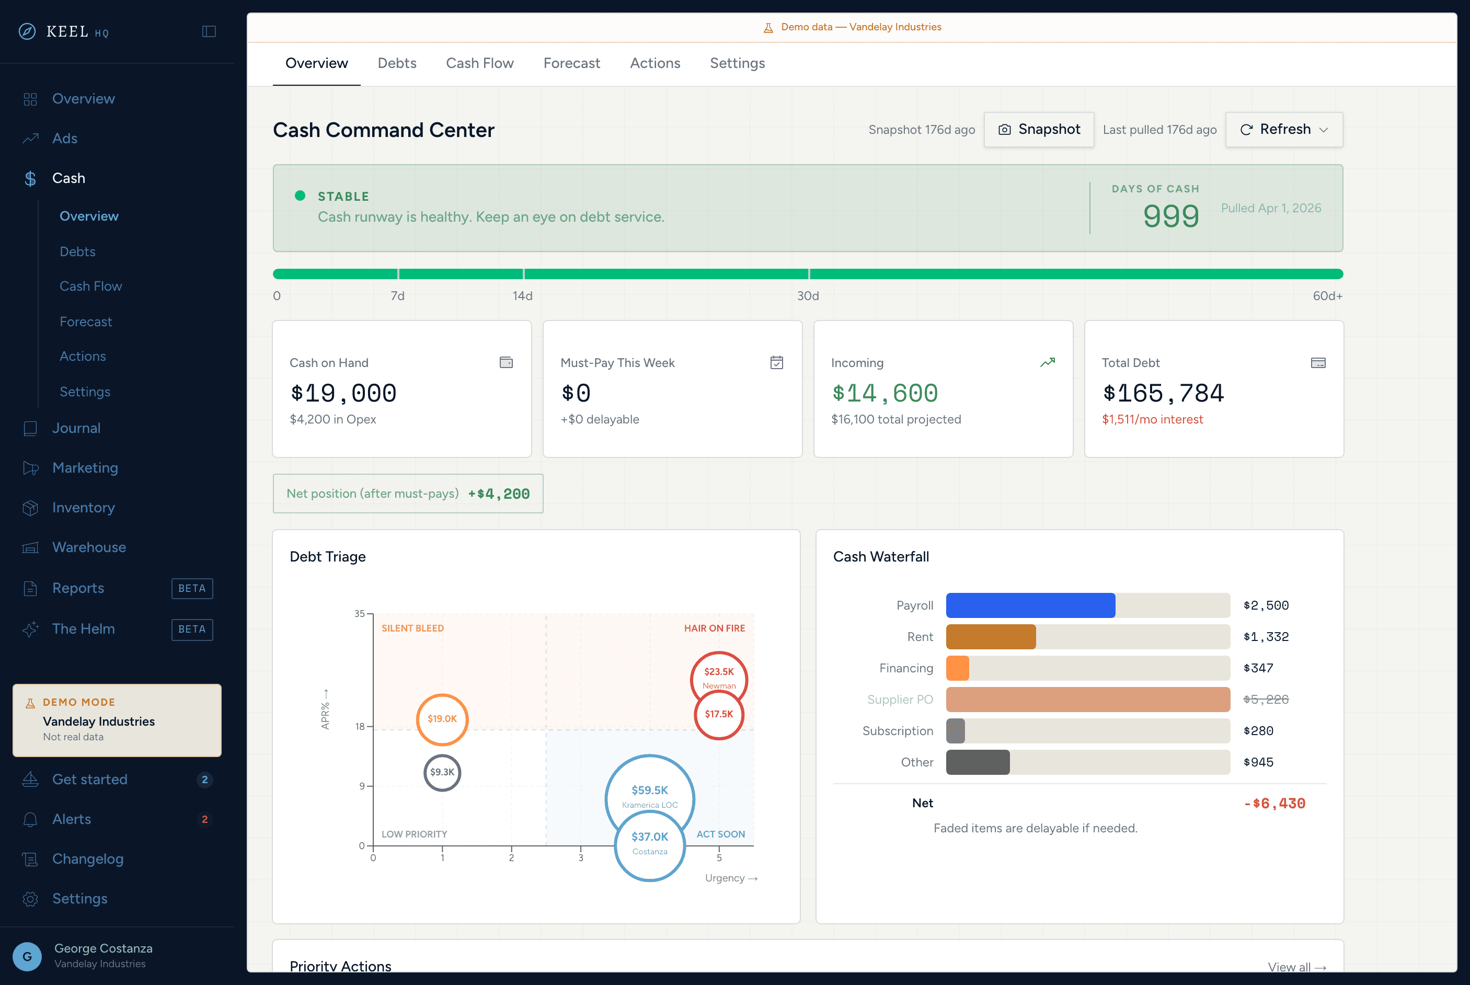Take a Snapshot
This screenshot has height=985, width=1470.
1039,130
